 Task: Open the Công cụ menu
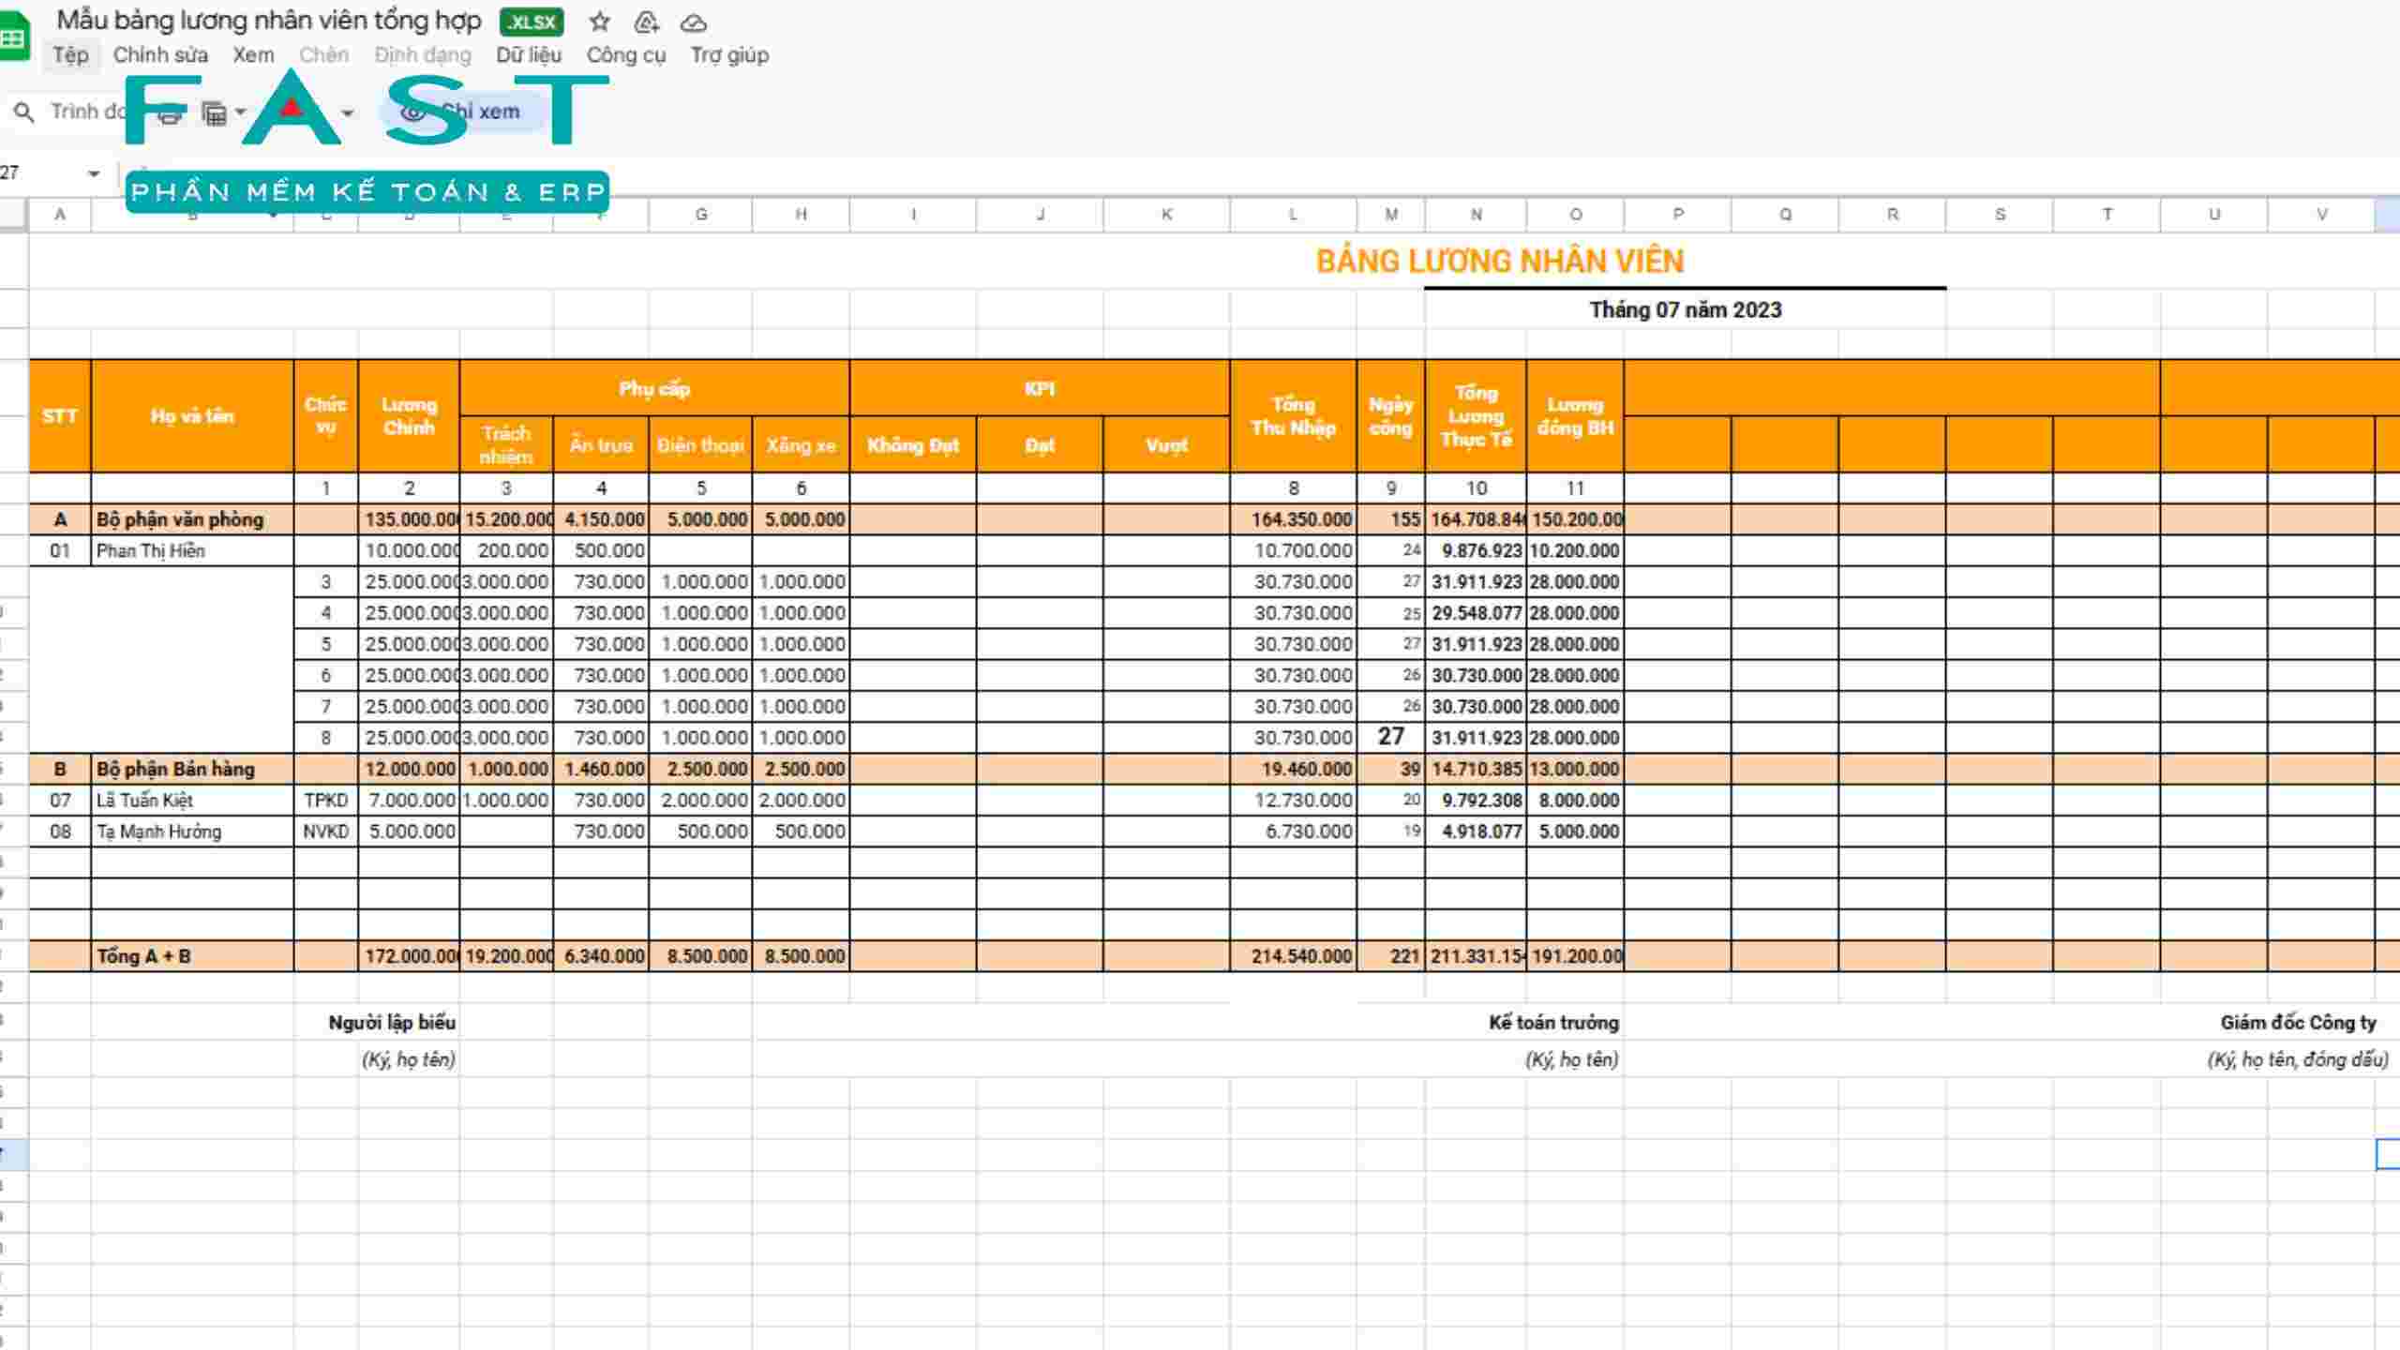(625, 55)
